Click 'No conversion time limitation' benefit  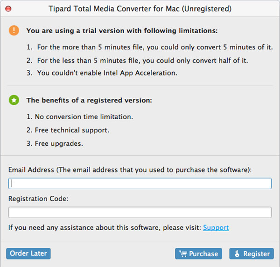click(80, 116)
